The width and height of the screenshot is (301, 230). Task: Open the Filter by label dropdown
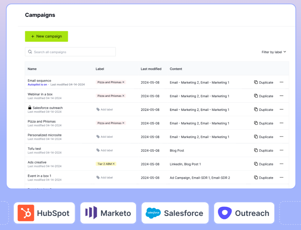274,52
